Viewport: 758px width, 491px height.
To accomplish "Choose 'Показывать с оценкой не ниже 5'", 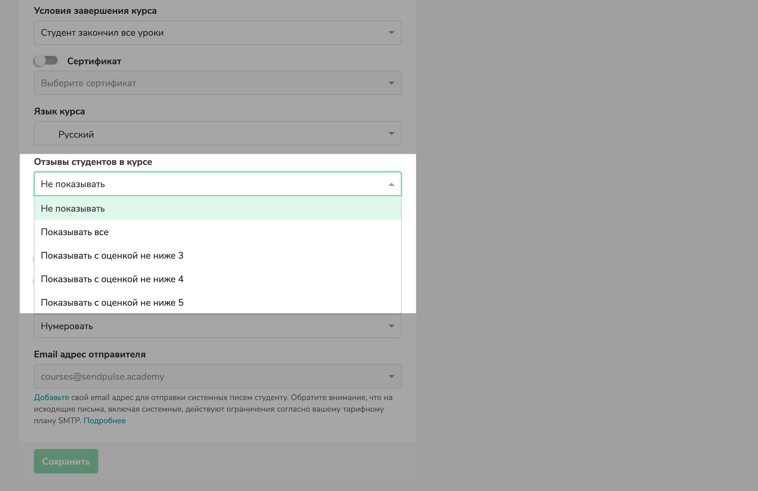I will point(217,303).
